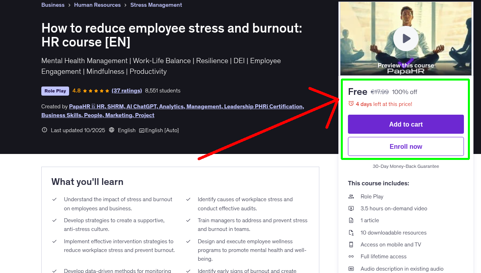Click the mobile and TV access icon
This screenshot has width=481, height=273.
tap(351, 244)
